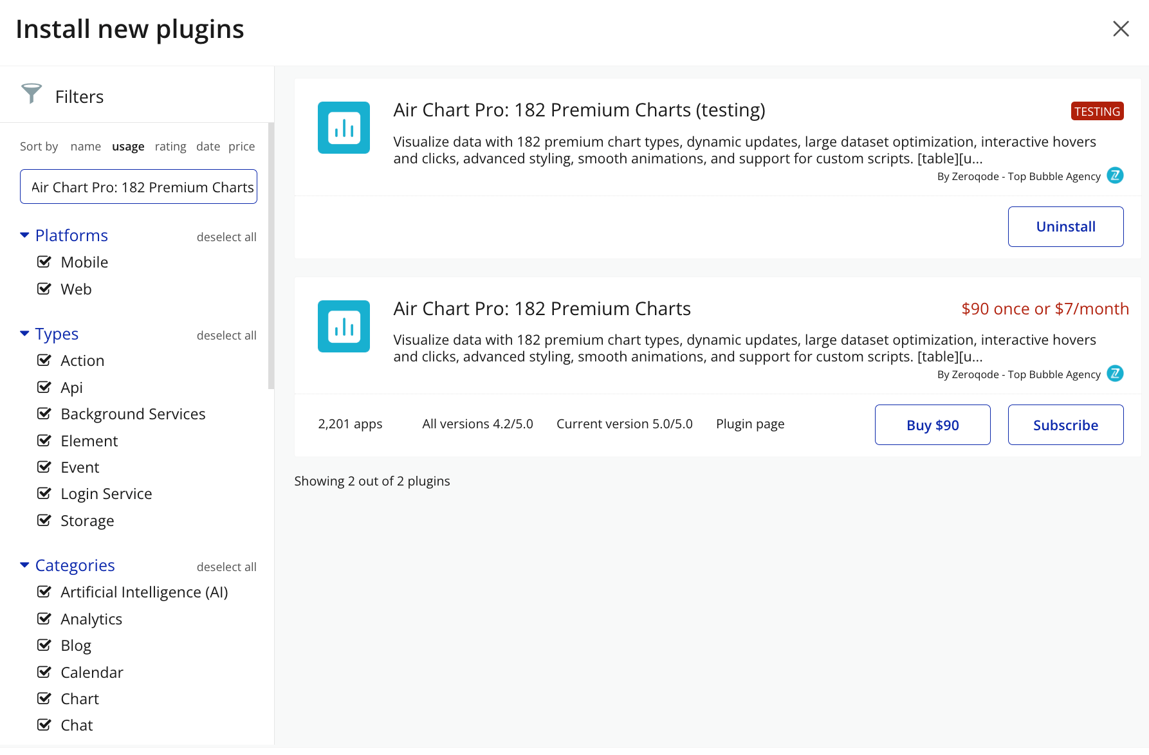Uninstall the Air Chart Pro testing plugin
The height and width of the screenshot is (755, 1149).
(1065, 226)
